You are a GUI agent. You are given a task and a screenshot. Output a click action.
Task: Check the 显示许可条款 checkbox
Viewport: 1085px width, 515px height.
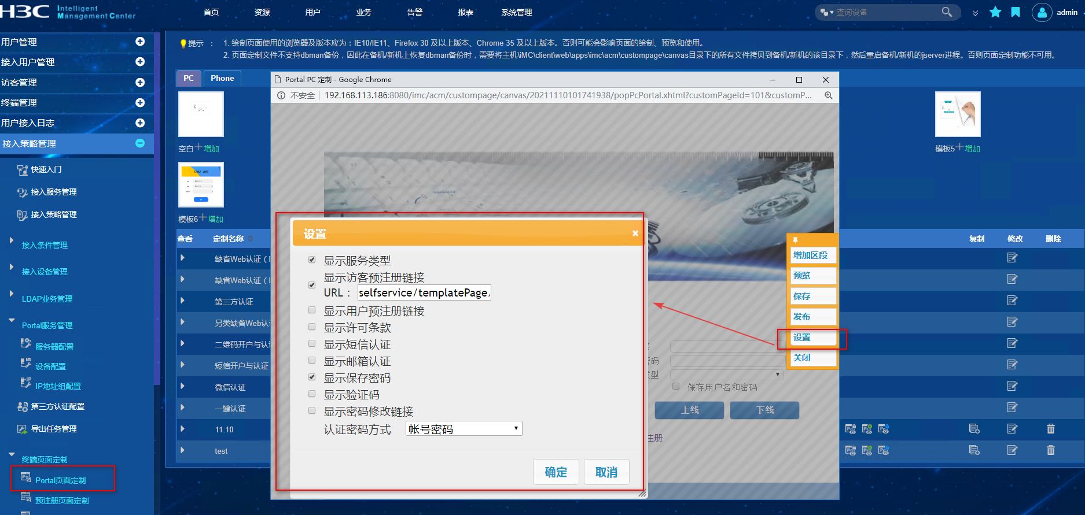coord(312,327)
